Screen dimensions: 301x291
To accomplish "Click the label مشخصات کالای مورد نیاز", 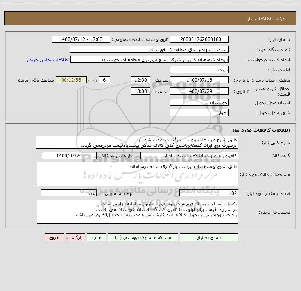I will click(265, 175).
